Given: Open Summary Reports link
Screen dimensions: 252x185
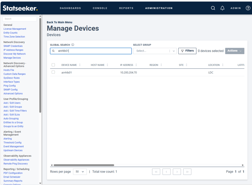Looking at the screenshot, I should click(13, 180).
